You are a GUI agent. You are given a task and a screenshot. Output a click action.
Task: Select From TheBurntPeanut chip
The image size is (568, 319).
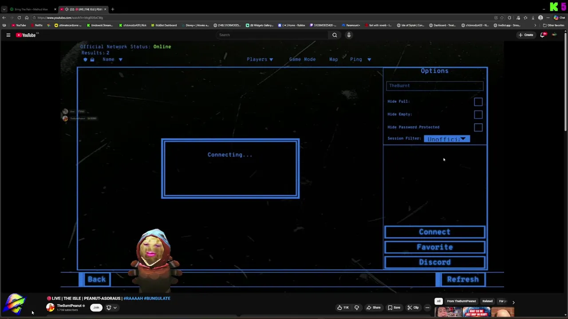pyautogui.click(x=461, y=301)
